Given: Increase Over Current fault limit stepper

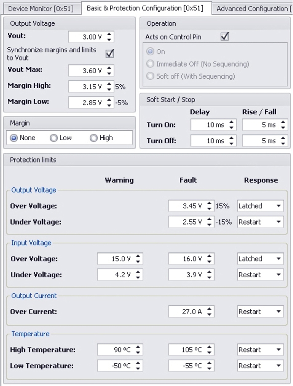Looking at the screenshot, I should (209, 309).
